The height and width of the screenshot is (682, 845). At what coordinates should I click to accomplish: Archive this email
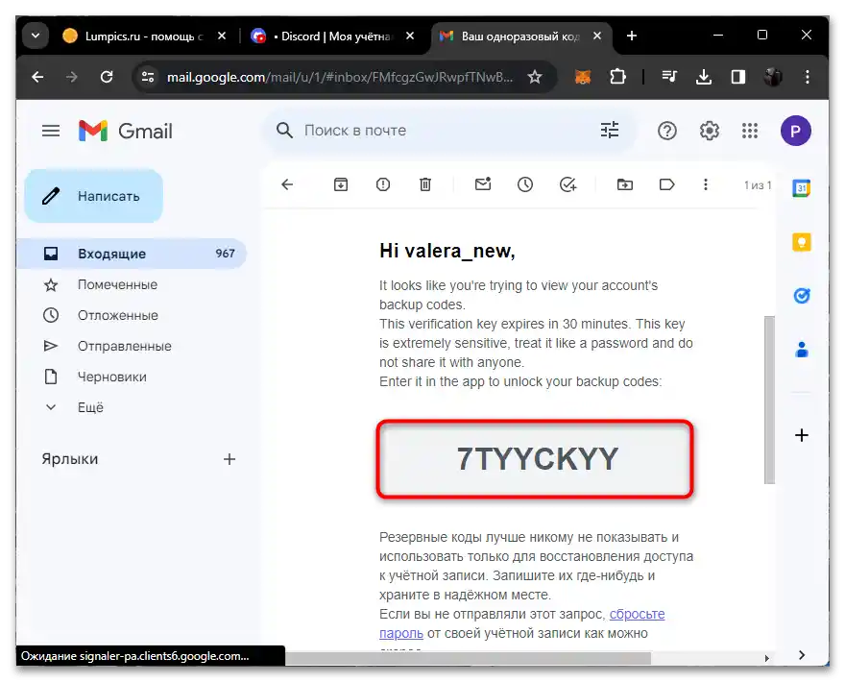pyautogui.click(x=341, y=185)
